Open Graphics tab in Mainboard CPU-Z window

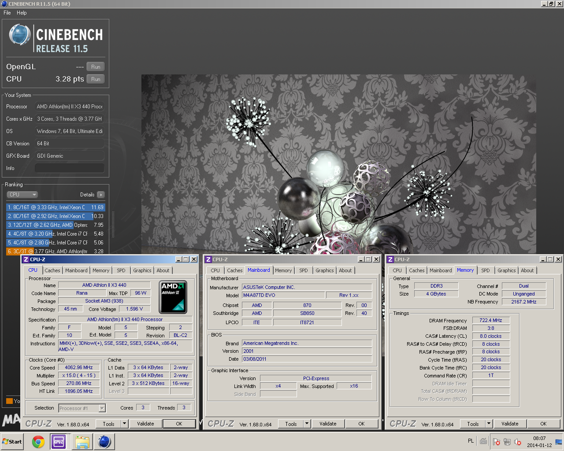click(325, 270)
